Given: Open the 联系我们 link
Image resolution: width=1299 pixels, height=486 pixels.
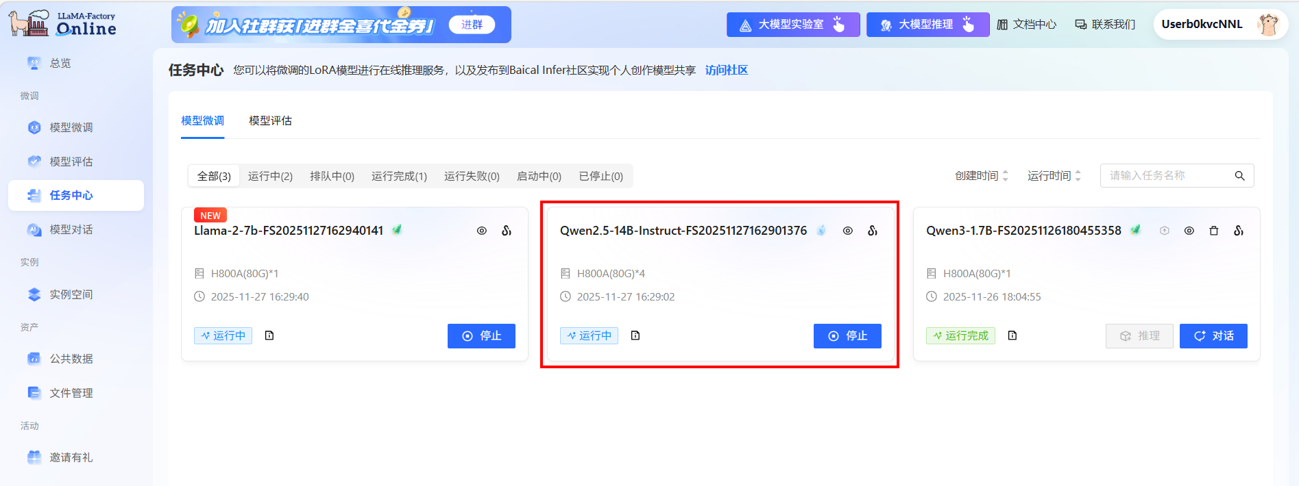Looking at the screenshot, I should [1105, 25].
